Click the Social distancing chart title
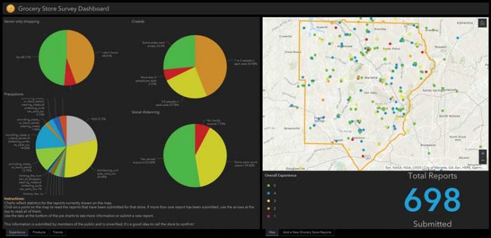This screenshot has height=238, width=491. coord(145,112)
